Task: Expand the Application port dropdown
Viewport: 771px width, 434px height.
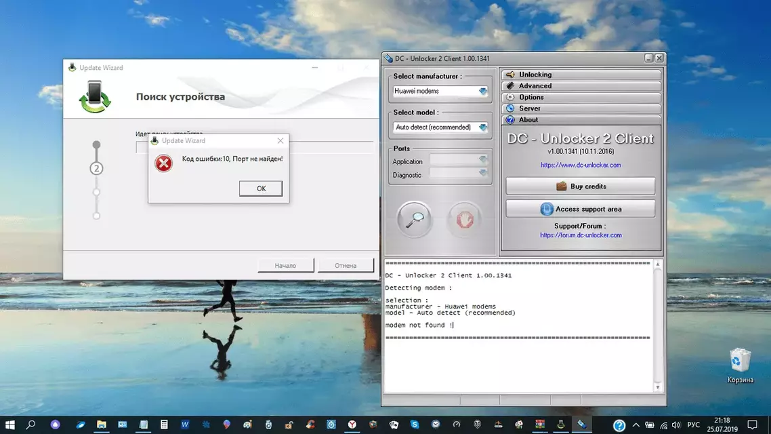Action: 482,160
